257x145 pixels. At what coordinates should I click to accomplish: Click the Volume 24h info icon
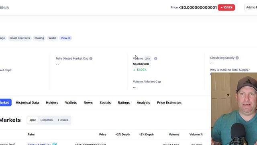pyautogui.click(x=155, y=58)
